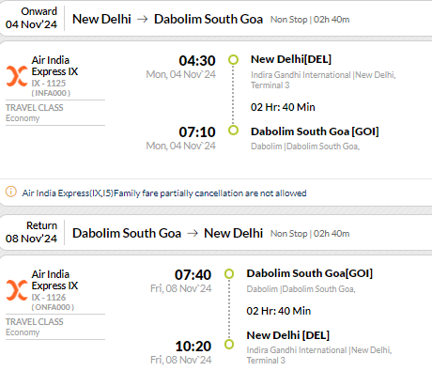Screen dimensions: 432x386
Task: Click the family fare cancellation notice text
Action: pos(164,193)
